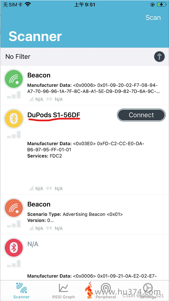Tap the red Bluetooth icon for N/A device

click(14, 248)
